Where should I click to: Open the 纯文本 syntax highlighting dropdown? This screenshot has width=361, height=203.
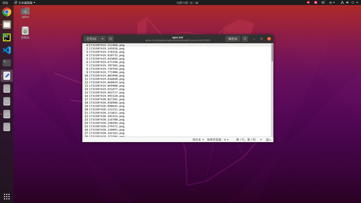pos(198,140)
